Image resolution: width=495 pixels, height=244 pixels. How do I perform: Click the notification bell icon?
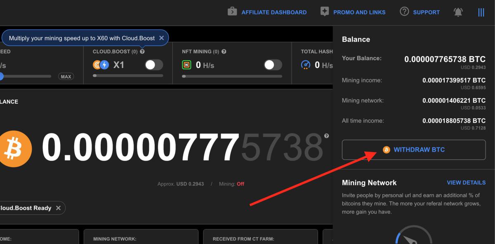(x=458, y=12)
